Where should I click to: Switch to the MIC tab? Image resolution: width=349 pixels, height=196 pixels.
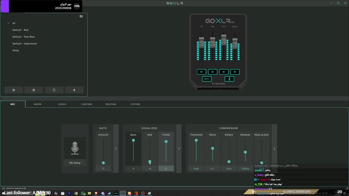13,104
